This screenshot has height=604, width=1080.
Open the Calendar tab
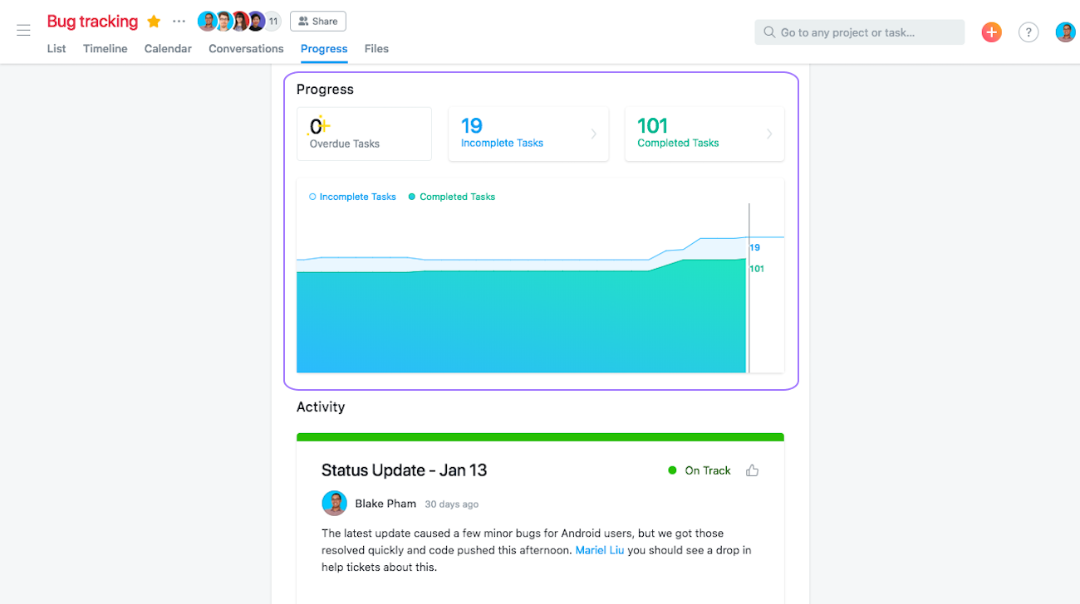(168, 49)
